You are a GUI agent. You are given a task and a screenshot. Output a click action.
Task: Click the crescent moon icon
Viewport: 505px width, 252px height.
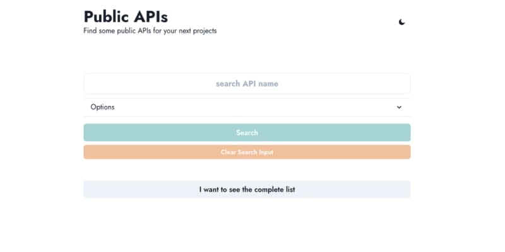pyautogui.click(x=401, y=22)
